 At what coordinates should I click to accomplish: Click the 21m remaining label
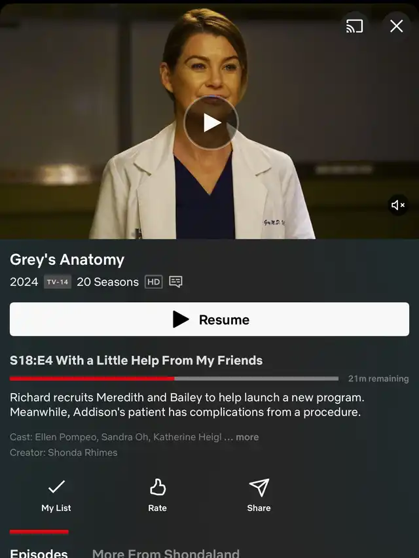tap(378, 379)
